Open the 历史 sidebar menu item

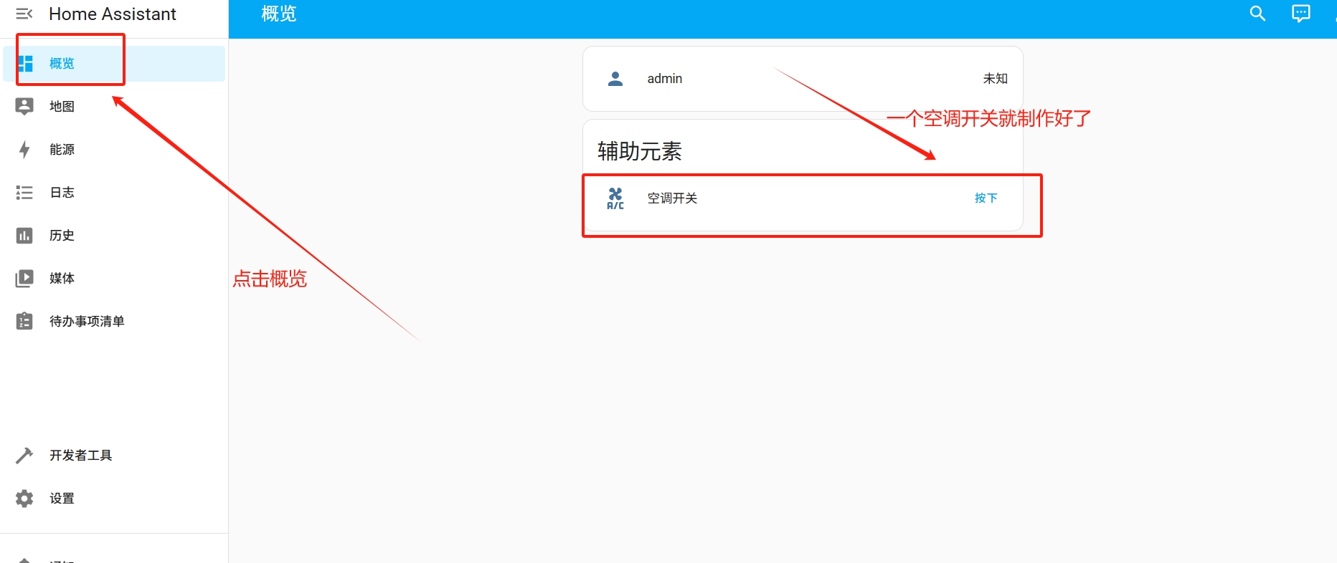(x=114, y=236)
